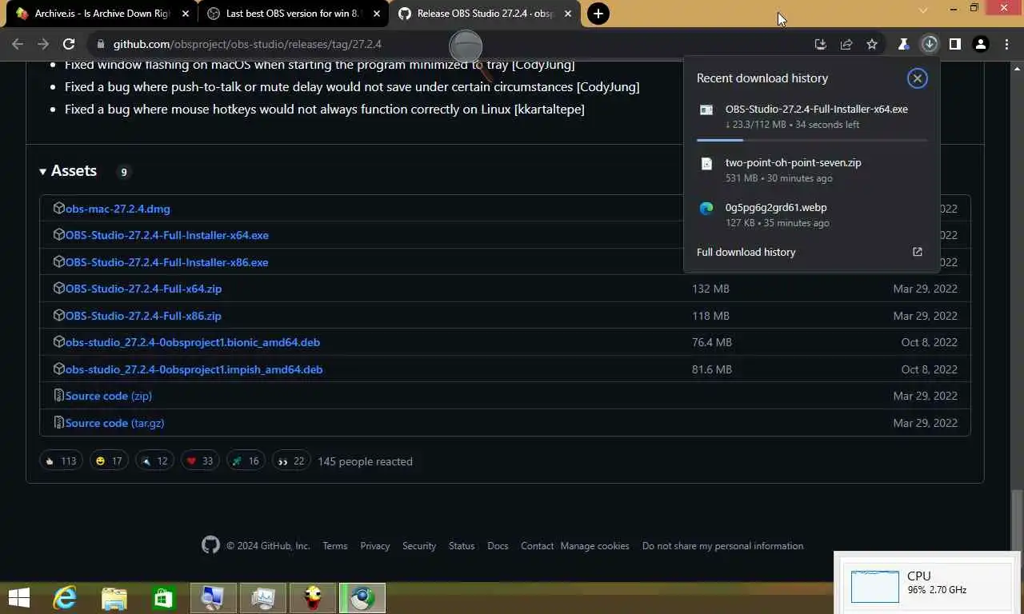1024x614 pixels.
Task: Close the Last best OBS version tab
Action: (377, 14)
